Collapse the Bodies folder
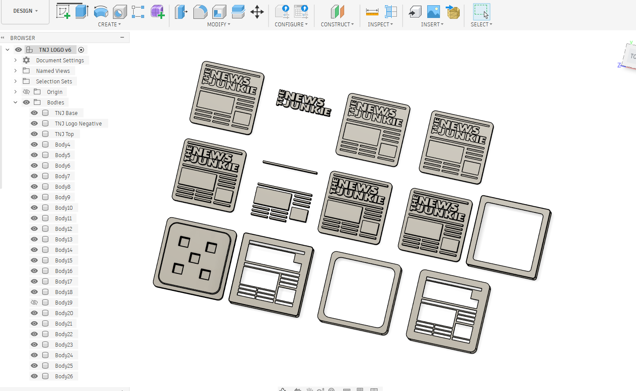636x391 pixels. (x=15, y=102)
